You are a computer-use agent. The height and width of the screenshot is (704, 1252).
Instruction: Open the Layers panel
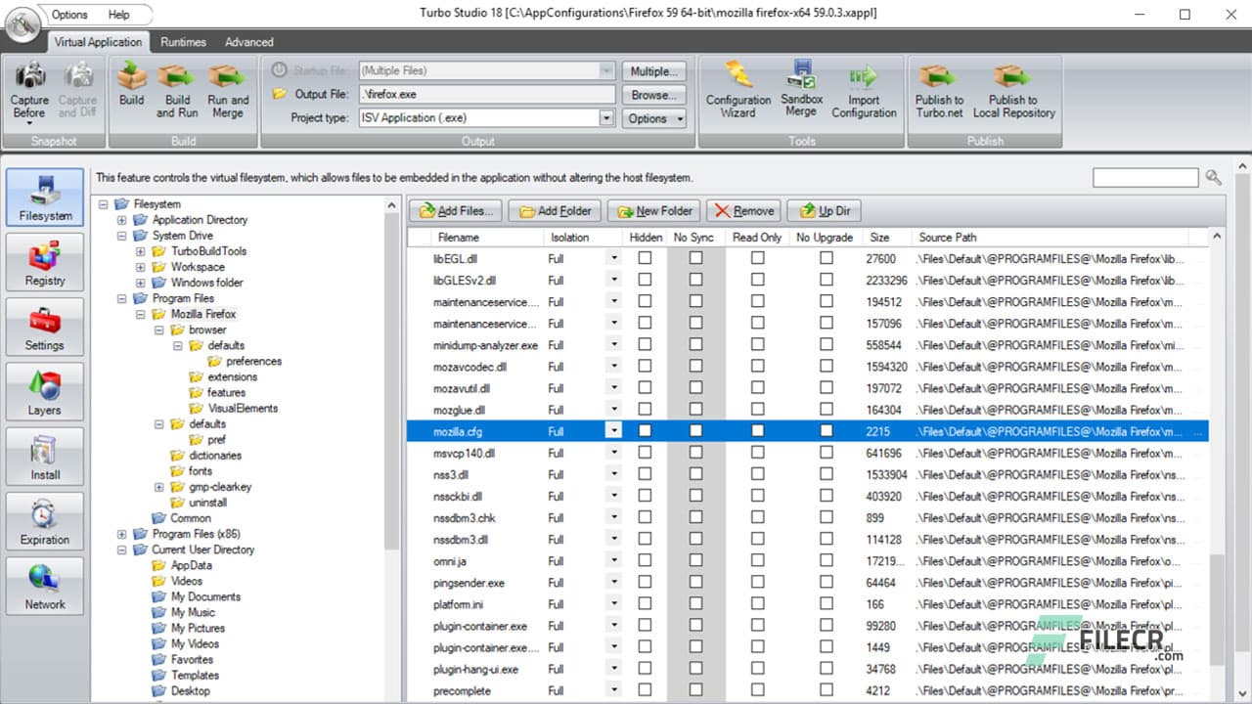point(44,390)
